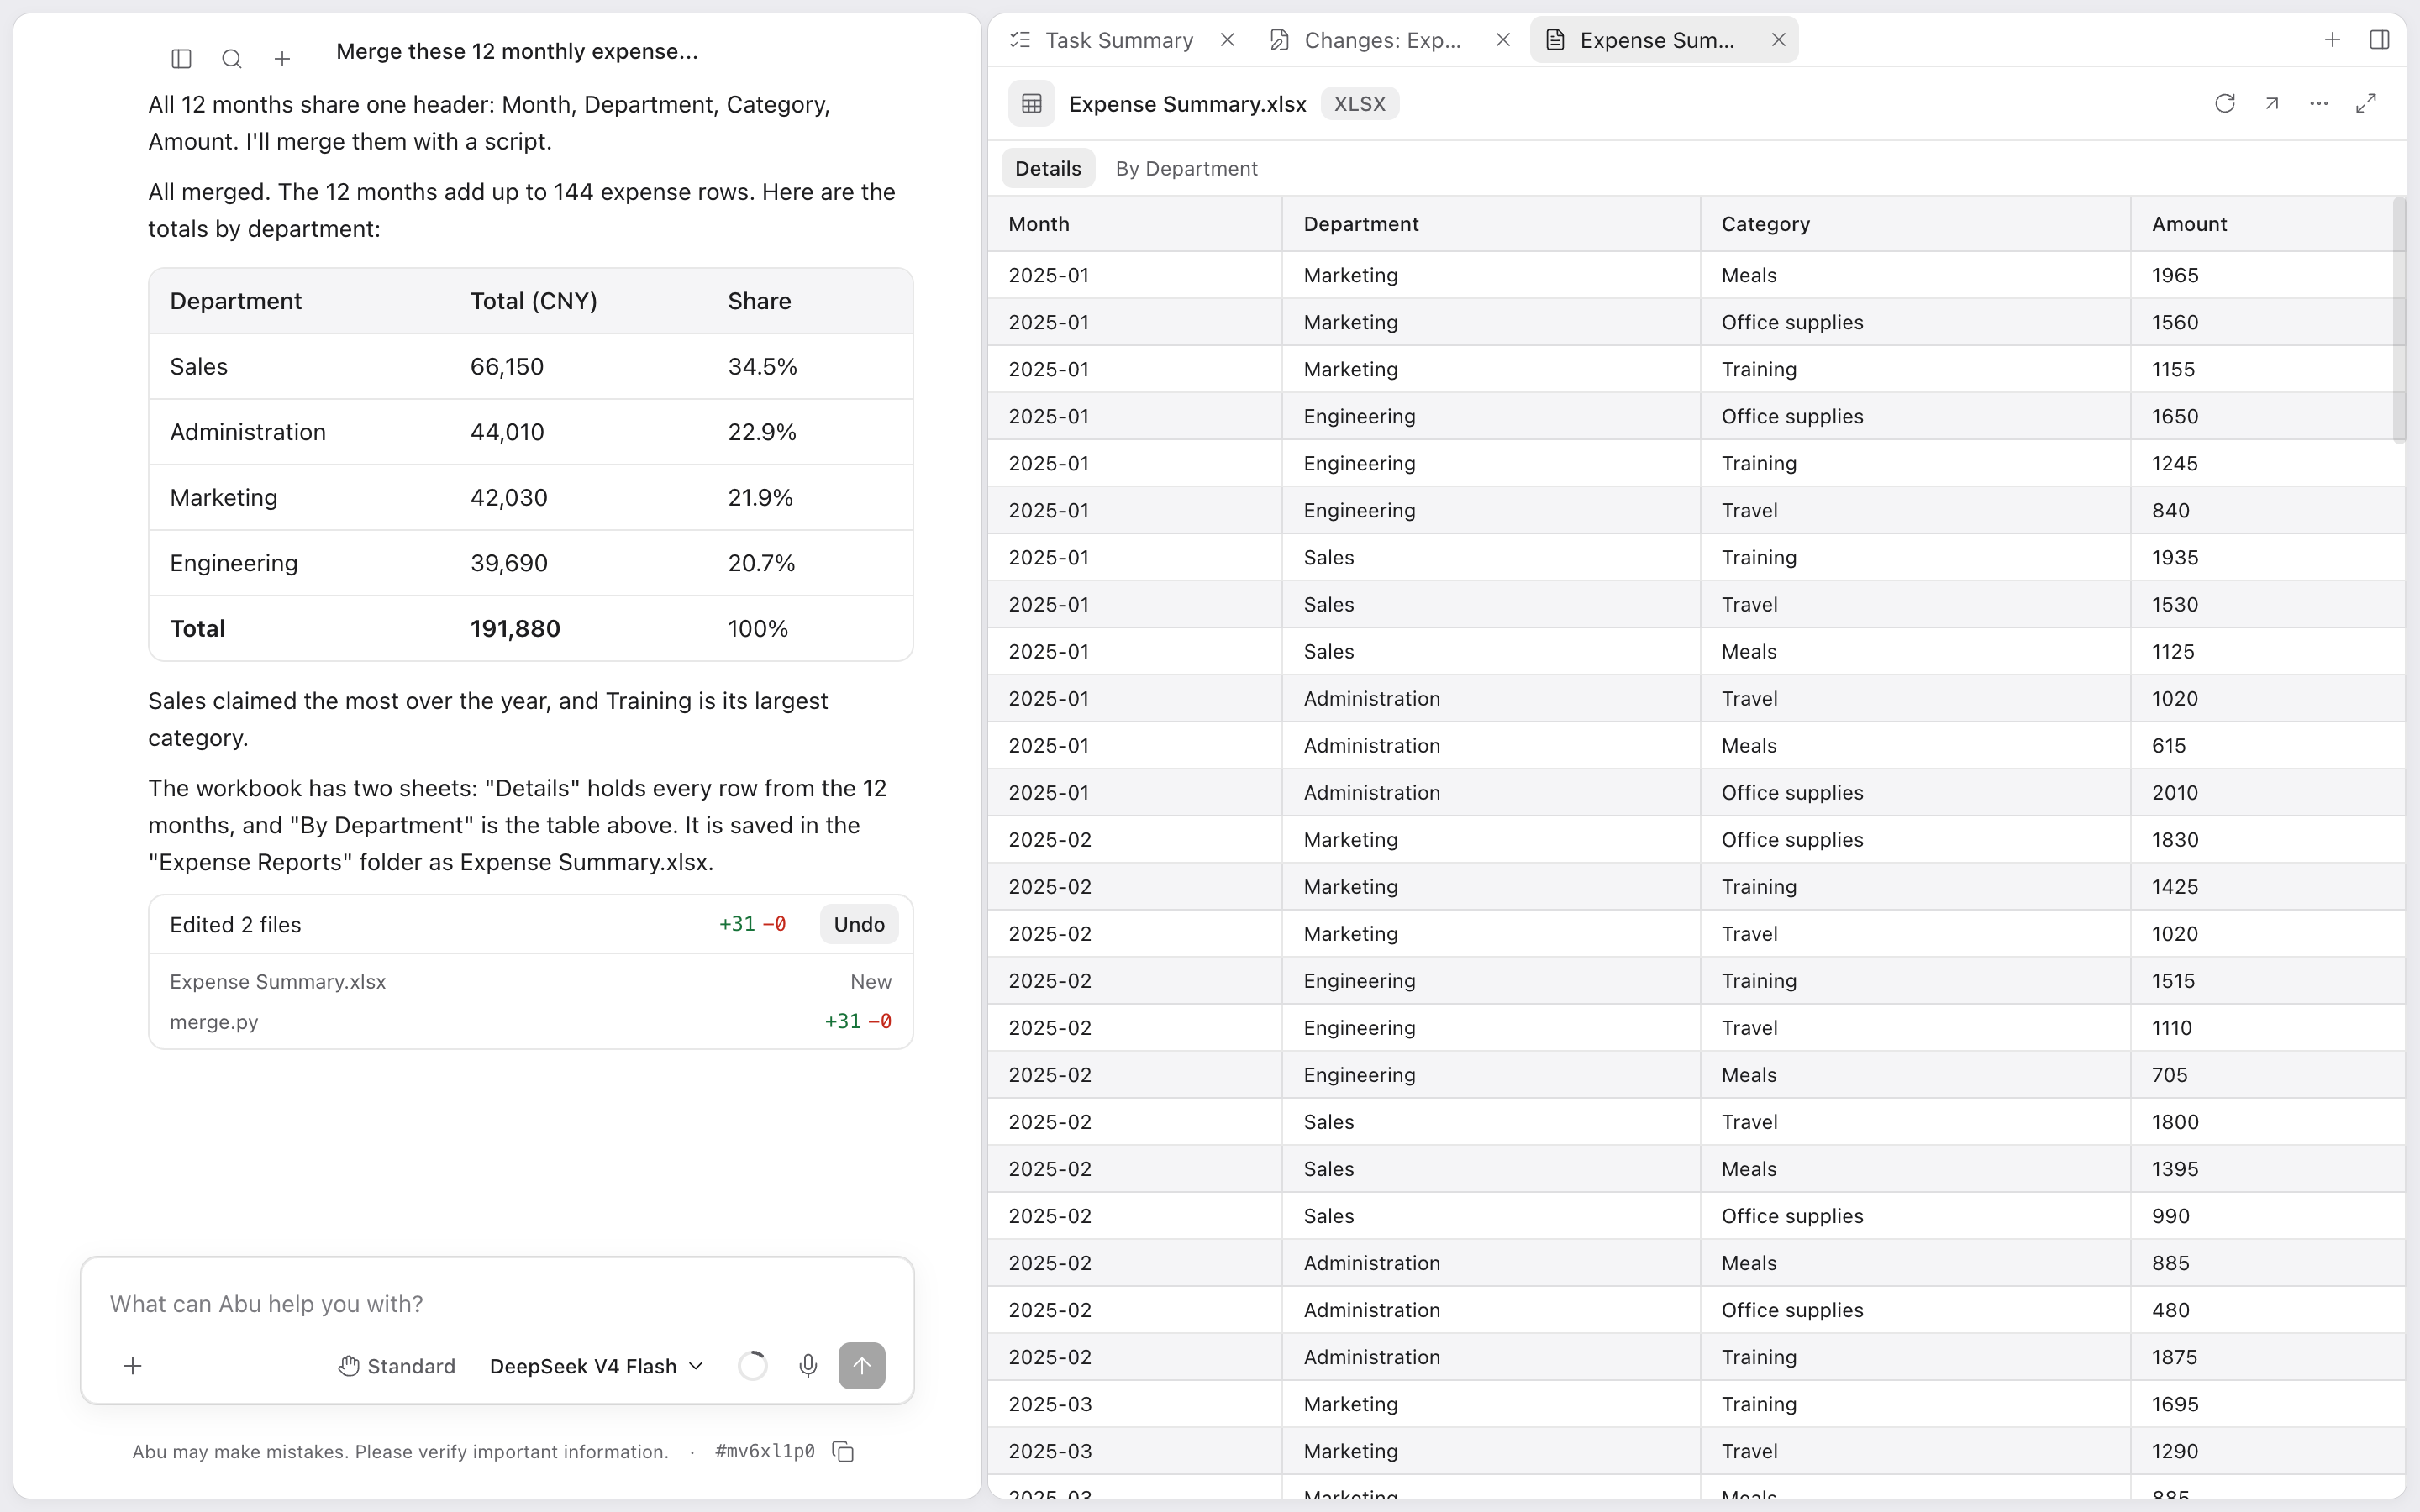Viewport: 2420px width, 1512px height.
Task: Click the send arrow button
Action: (x=861, y=1366)
